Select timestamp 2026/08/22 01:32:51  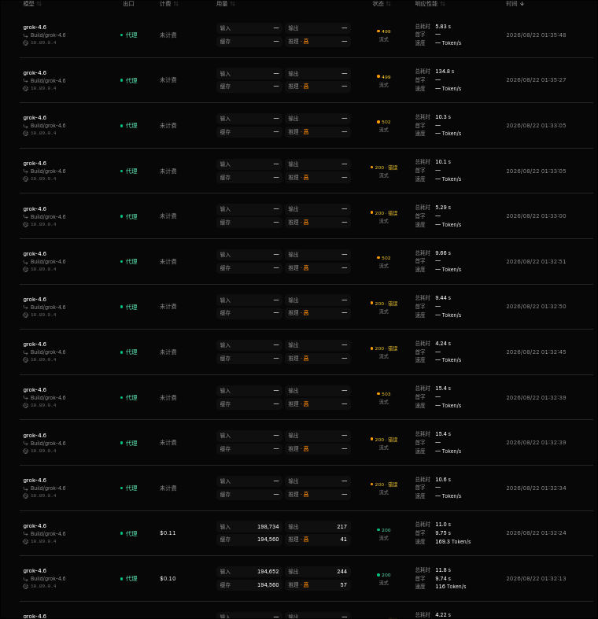[536, 261]
